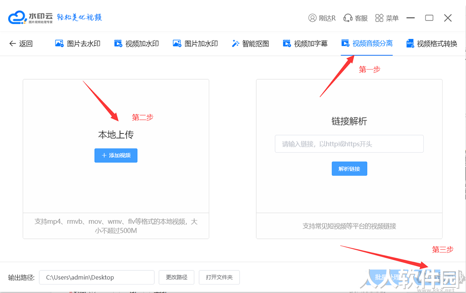Click the 轻松美化视频 slogan
This screenshot has height=293, width=466.
click(x=80, y=17)
